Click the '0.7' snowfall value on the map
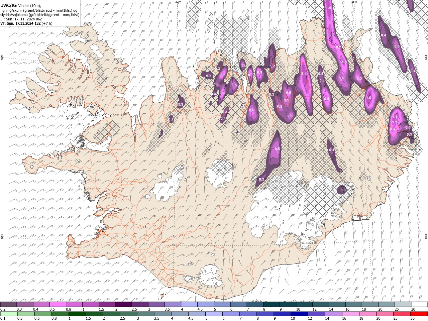Screen dimensions: 428x321 pyautogui.click(x=250, y=75)
